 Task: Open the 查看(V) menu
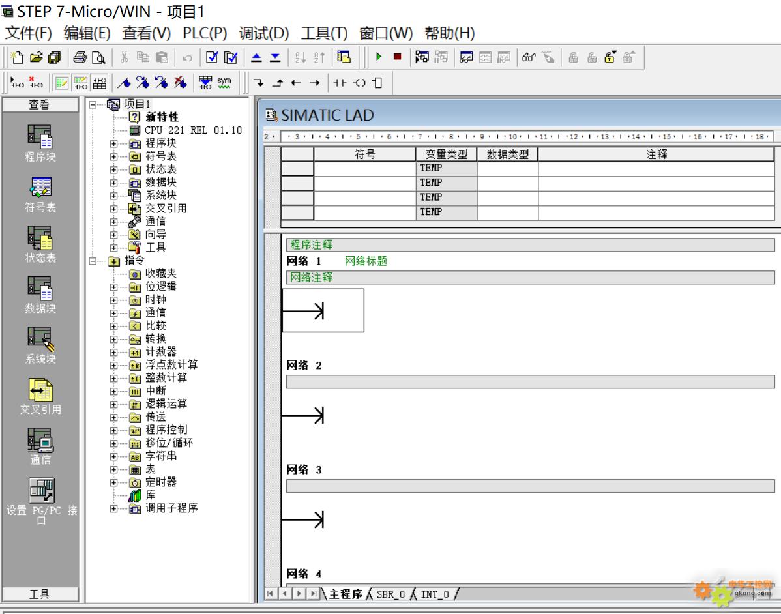[x=147, y=33]
